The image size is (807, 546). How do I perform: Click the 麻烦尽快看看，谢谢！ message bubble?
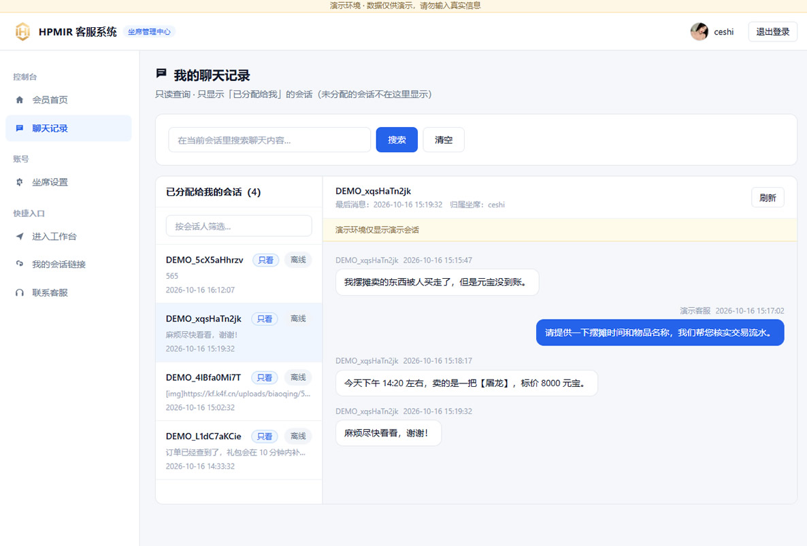pyautogui.click(x=388, y=433)
